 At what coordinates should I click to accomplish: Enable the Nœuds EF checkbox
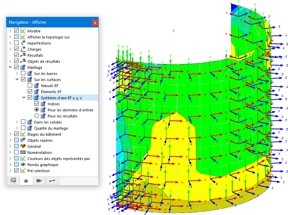click(30, 86)
